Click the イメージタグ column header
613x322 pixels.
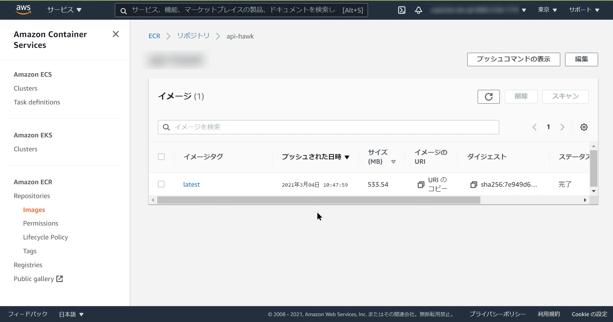coord(203,157)
